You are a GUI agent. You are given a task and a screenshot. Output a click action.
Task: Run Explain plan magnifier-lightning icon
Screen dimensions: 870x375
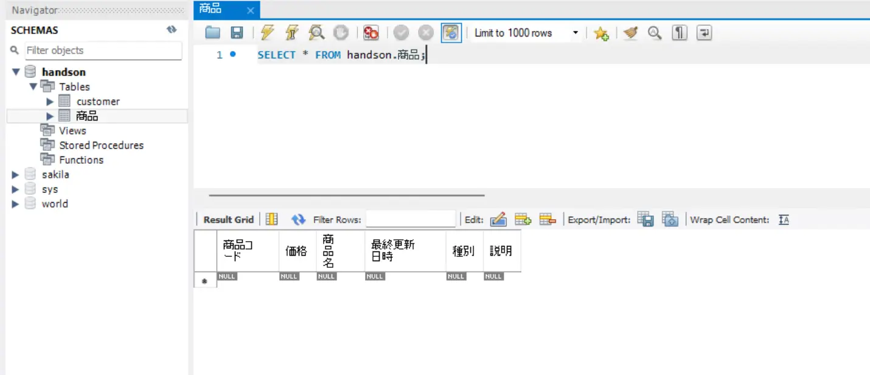tap(316, 33)
